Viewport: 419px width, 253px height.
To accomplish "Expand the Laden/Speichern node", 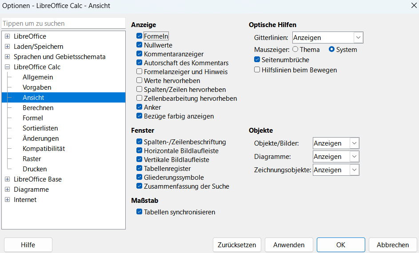I will click(8, 47).
